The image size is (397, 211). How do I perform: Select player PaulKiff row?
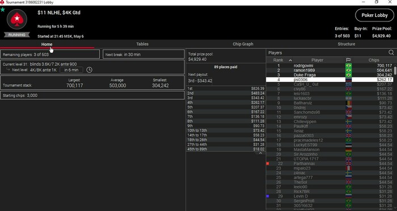pos(329,126)
